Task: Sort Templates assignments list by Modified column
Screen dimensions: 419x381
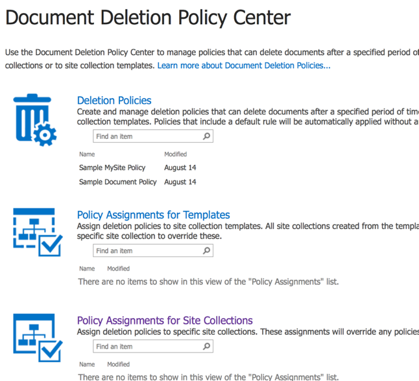Action: (118, 269)
